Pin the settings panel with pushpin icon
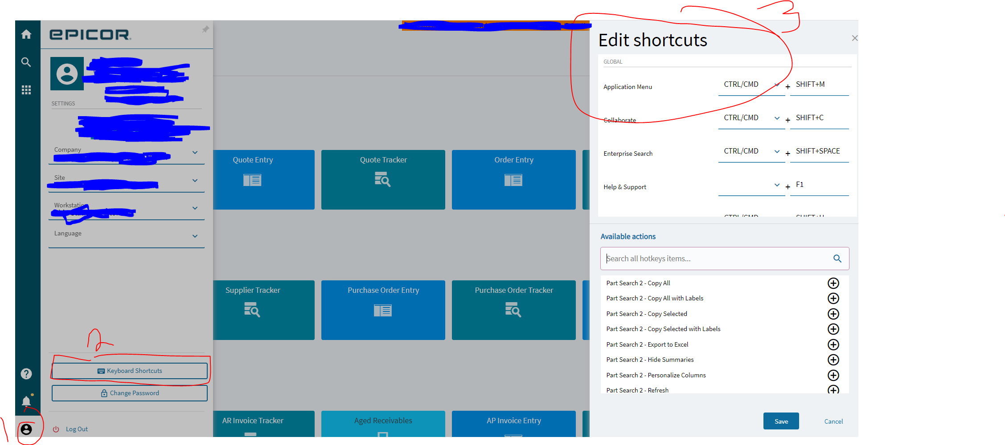Screen dimensions: 1005x445 (x=205, y=29)
